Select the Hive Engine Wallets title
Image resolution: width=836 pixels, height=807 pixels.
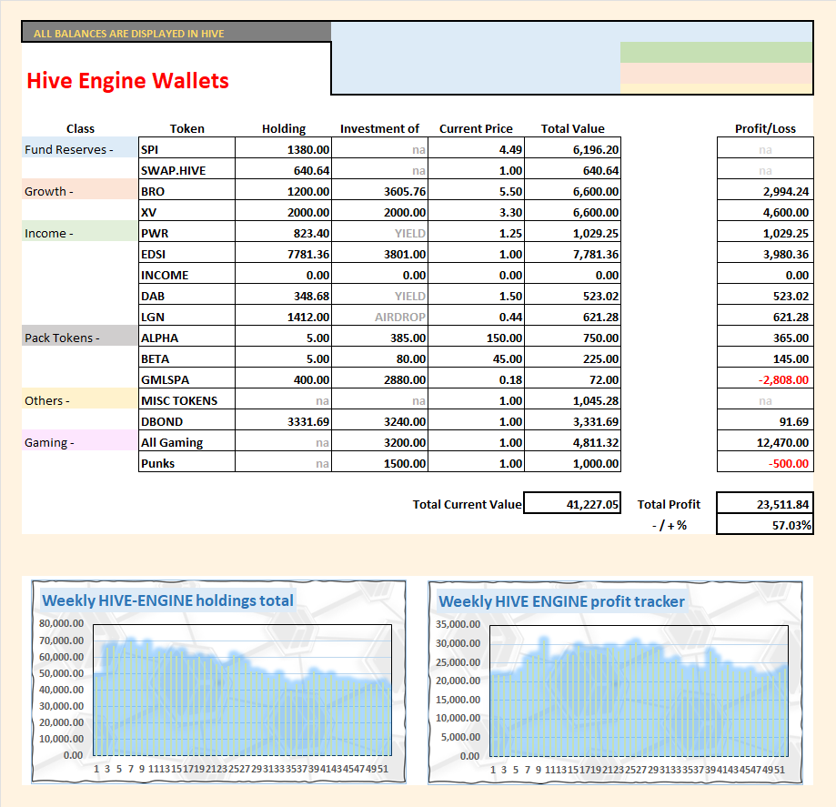tap(127, 81)
